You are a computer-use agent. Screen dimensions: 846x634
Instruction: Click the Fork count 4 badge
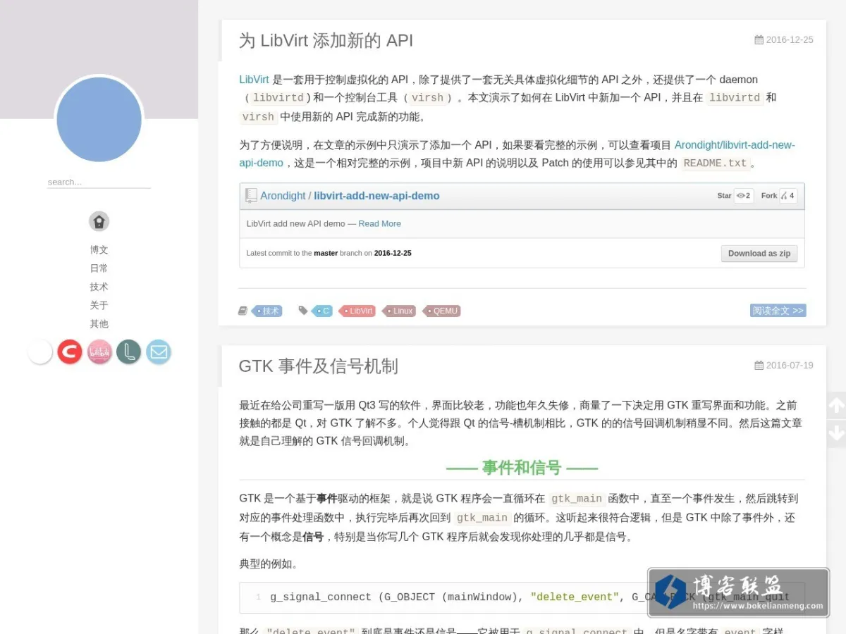788,195
